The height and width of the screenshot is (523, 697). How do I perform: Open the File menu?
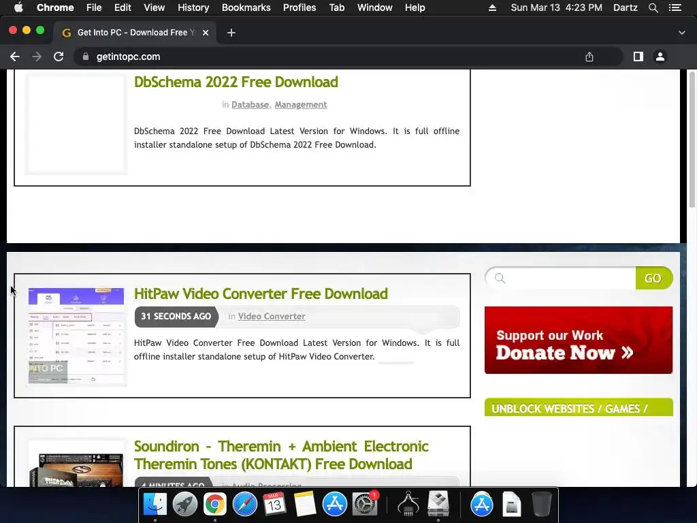tap(94, 7)
